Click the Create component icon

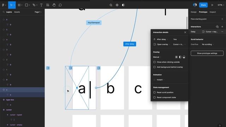point(117,5)
